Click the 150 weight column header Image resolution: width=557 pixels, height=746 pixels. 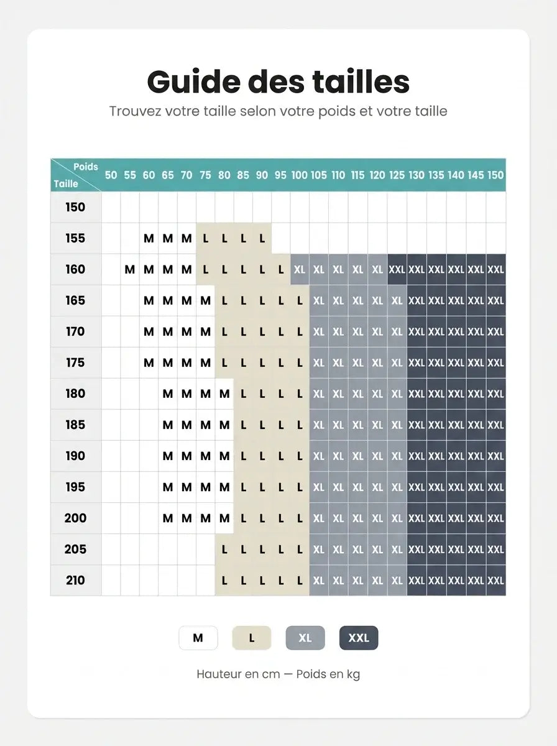(x=495, y=175)
